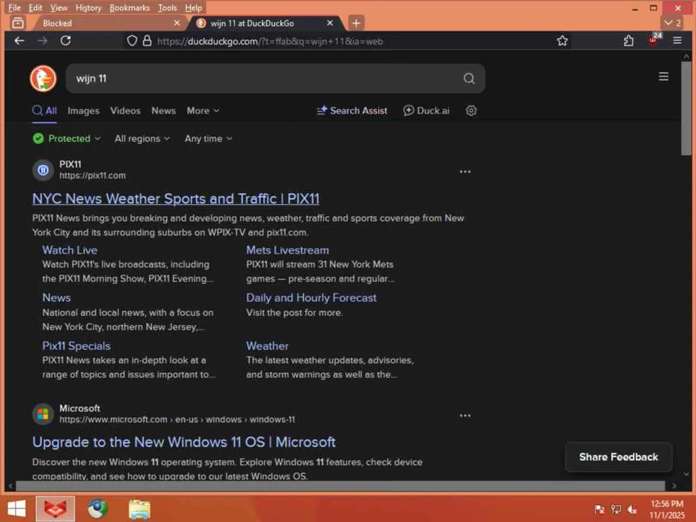Image resolution: width=696 pixels, height=522 pixels.
Task: Open Search Assist
Action: (351, 111)
